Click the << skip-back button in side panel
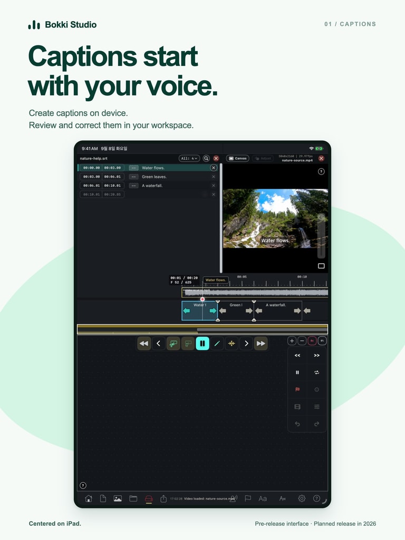405x540 pixels. click(x=297, y=355)
